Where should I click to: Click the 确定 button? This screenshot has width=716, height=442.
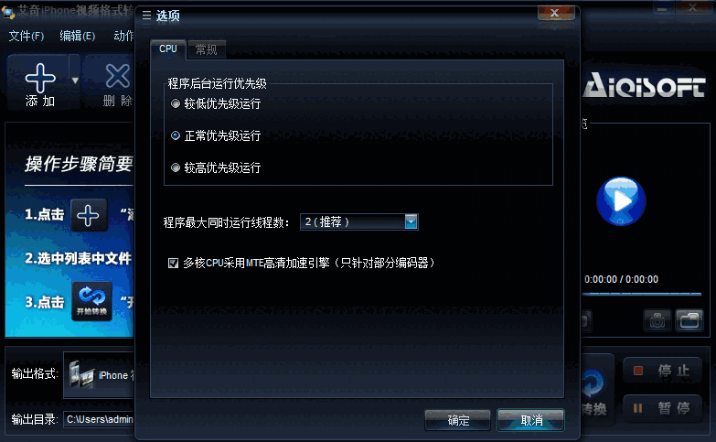[457, 420]
